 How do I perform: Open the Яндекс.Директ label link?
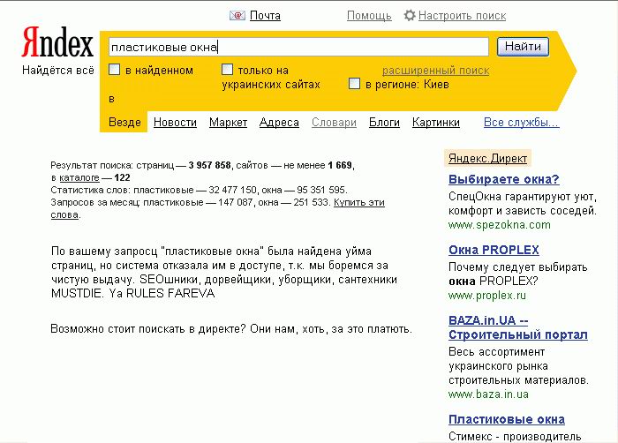pyautogui.click(x=487, y=158)
